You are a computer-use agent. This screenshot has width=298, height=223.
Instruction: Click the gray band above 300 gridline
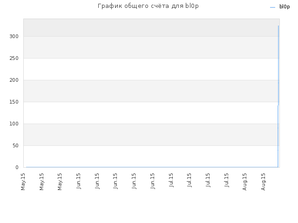tap(151, 28)
